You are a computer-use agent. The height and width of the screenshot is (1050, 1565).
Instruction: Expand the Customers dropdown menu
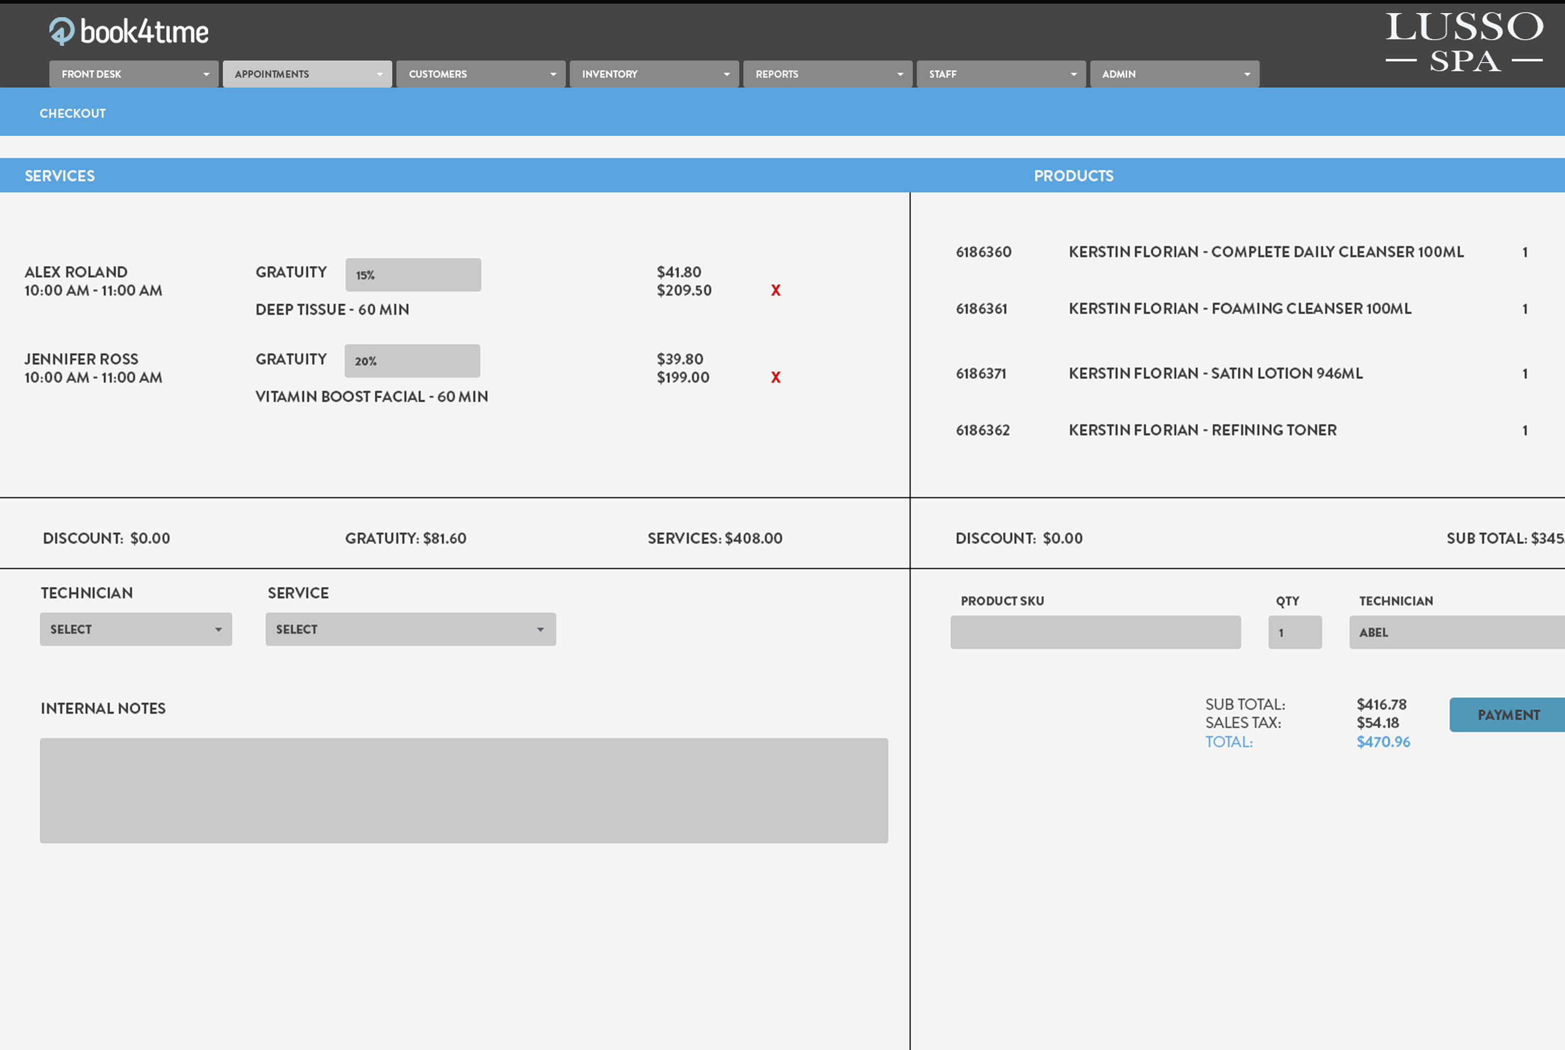(x=553, y=74)
